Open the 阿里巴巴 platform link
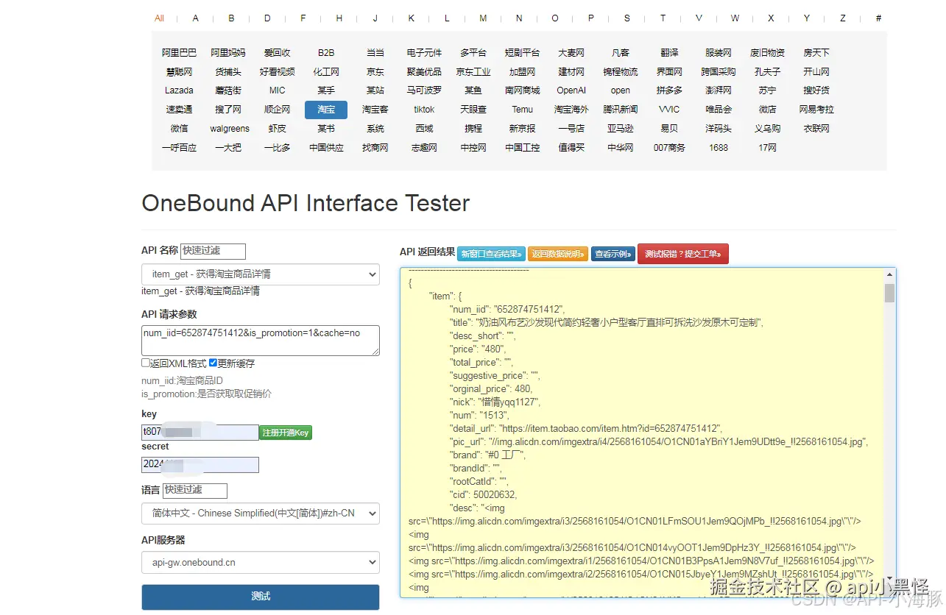The height and width of the screenshot is (615, 946). (179, 53)
